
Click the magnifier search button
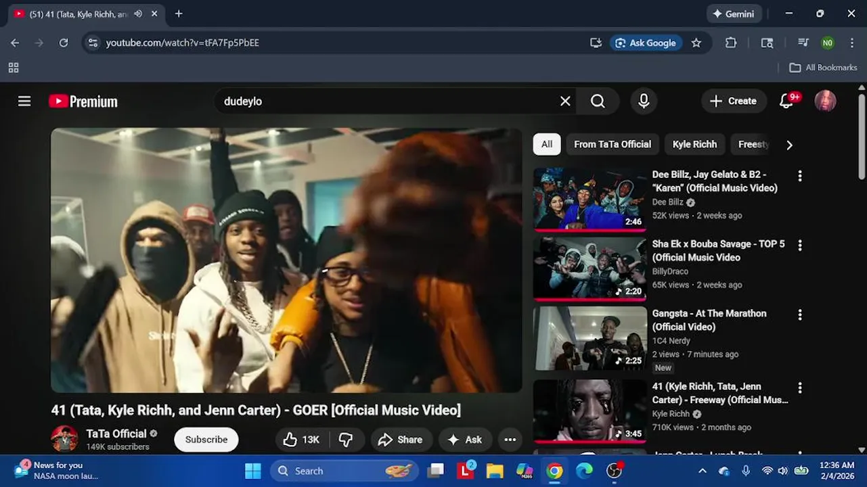click(x=598, y=101)
